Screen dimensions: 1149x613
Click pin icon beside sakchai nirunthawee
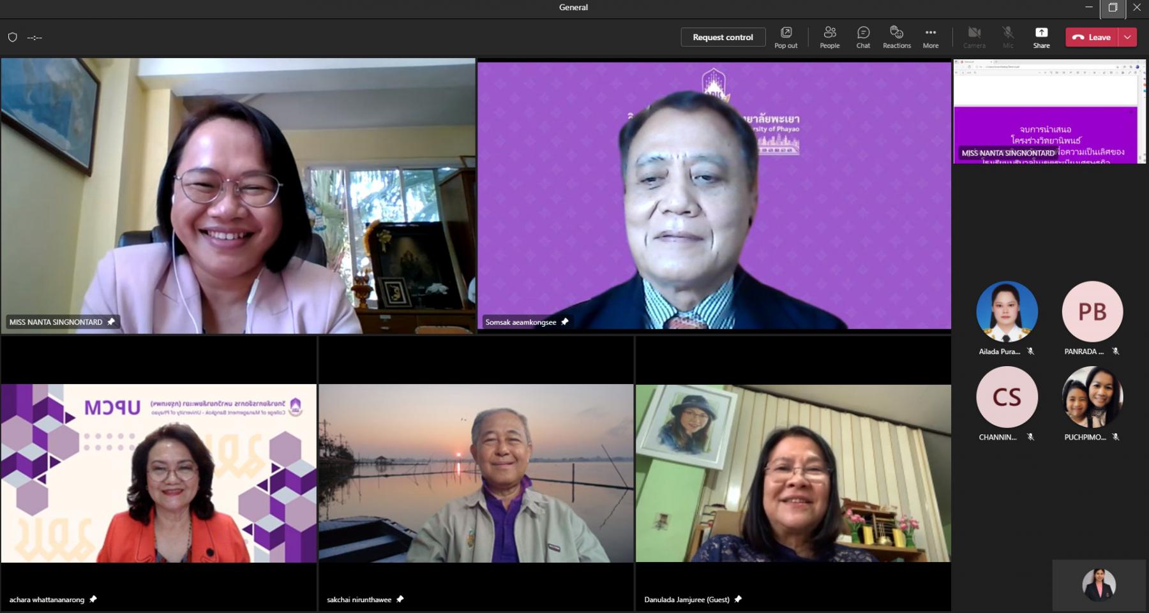pyautogui.click(x=400, y=599)
